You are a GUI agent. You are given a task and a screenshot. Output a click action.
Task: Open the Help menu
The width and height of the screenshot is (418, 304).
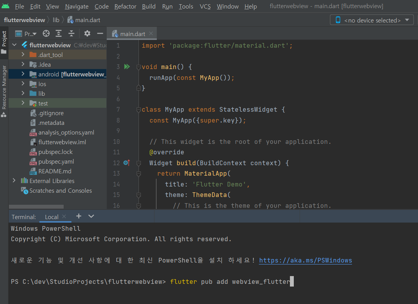pos(251,6)
